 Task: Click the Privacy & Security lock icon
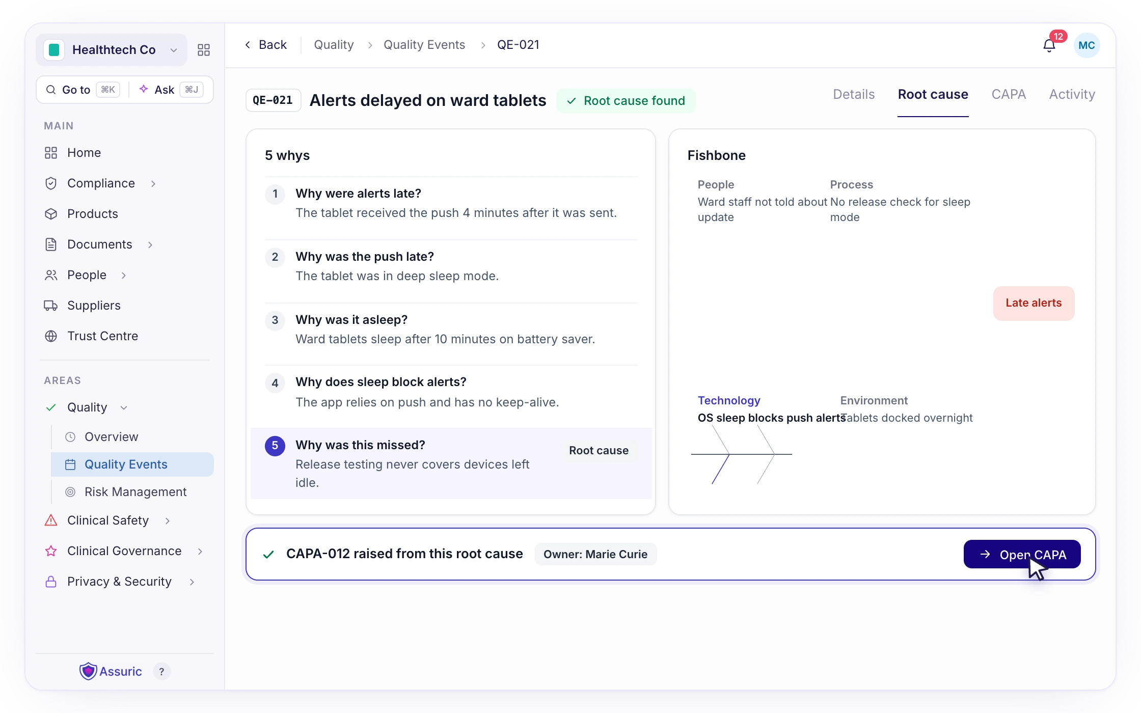pos(51,582)
